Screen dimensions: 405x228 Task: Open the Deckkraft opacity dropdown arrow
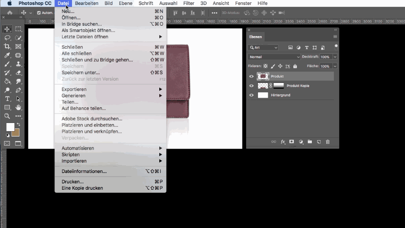pyautogui.click(x=335, y=57)
